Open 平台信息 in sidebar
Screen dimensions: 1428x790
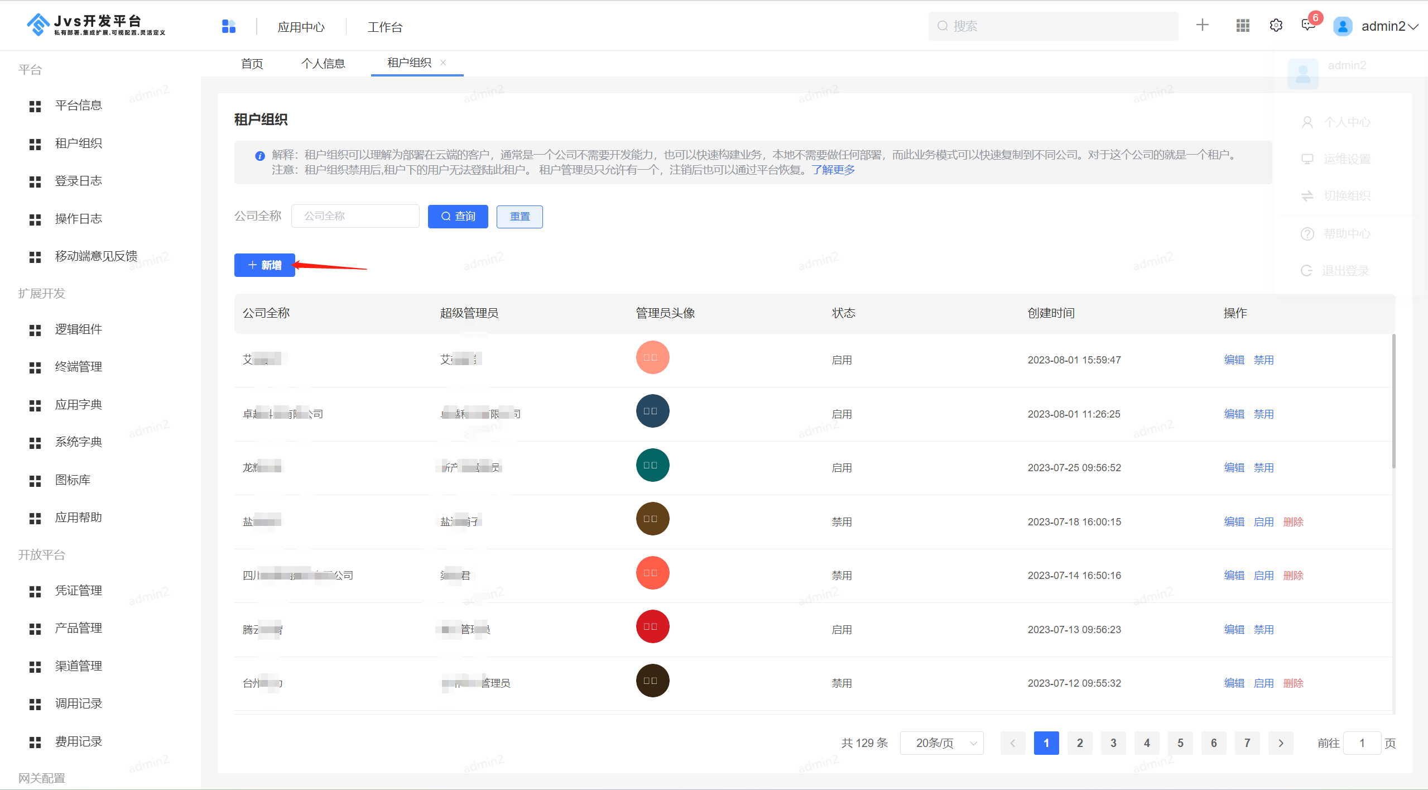(x=78, y=106)
